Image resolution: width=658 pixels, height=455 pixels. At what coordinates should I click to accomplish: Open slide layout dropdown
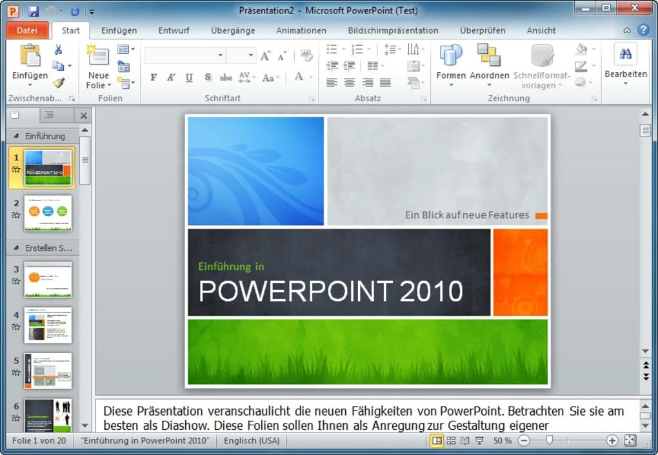[126, 49]
